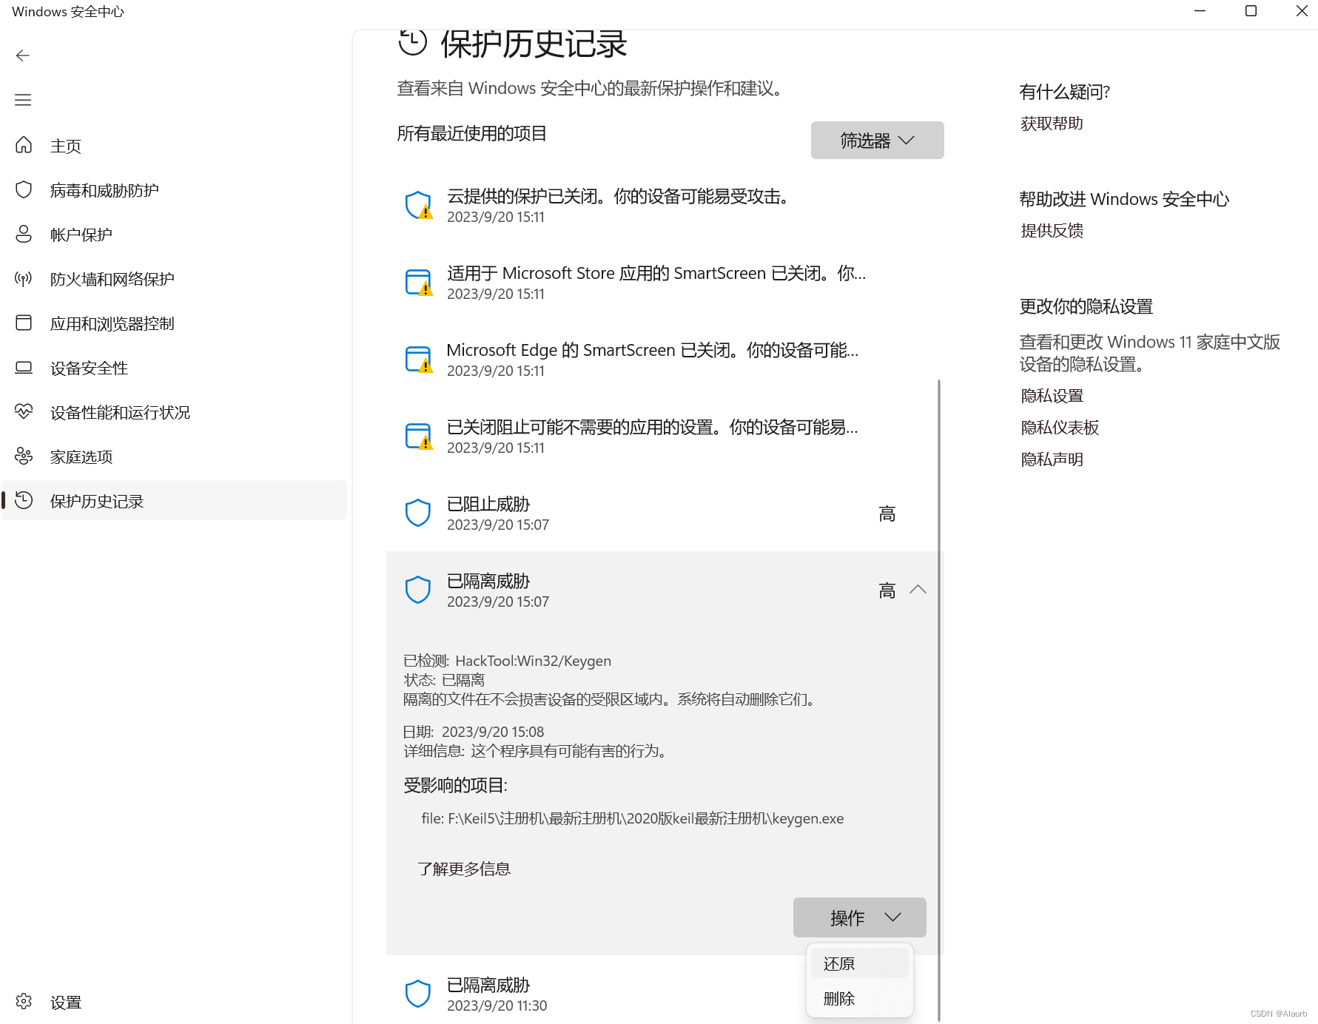The width and height of the screenshot is (1318, 1024).
Task: Click the vertical scrollbar of history list
Action: 939,699
